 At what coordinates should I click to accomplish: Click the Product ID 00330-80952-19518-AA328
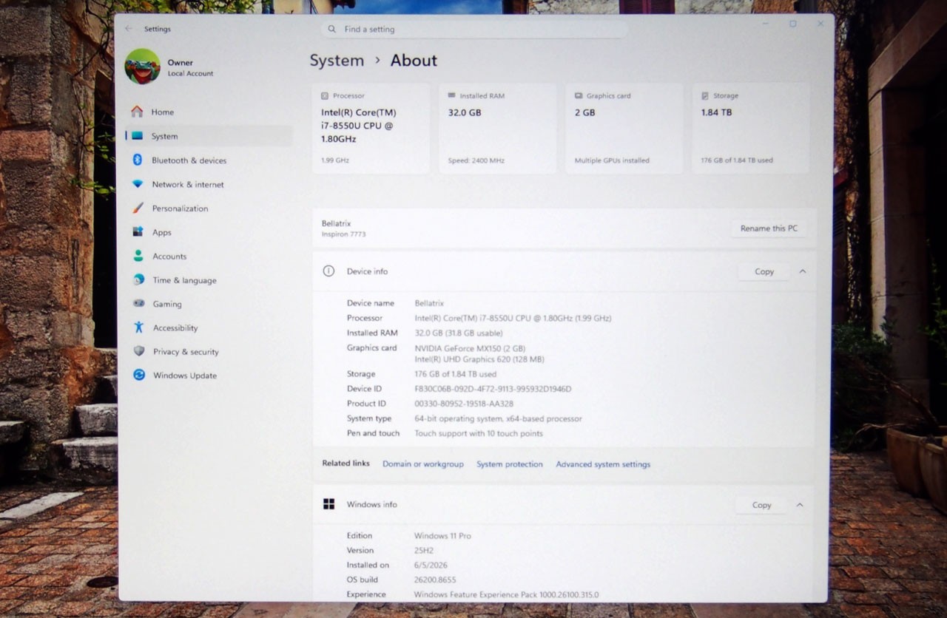(464, 404)
